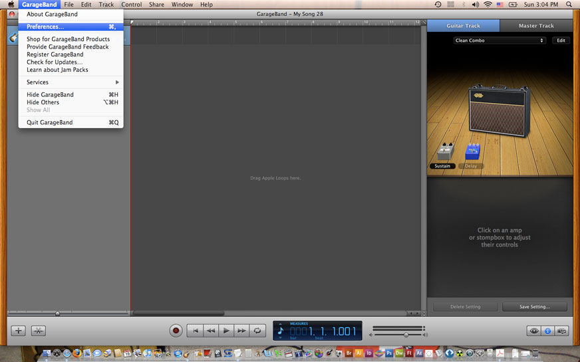Toggle the Media Browser button
This screenshot has height=362, width=580.
point(563,331)
